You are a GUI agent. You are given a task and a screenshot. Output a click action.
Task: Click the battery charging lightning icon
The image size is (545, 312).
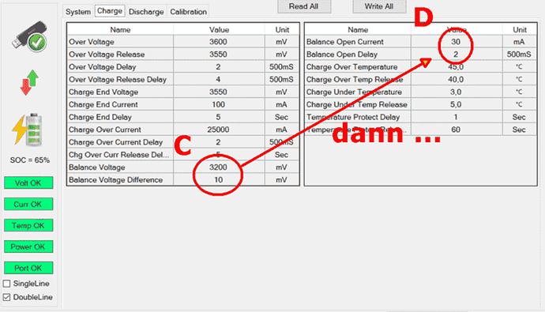click(x=27, y=130)
